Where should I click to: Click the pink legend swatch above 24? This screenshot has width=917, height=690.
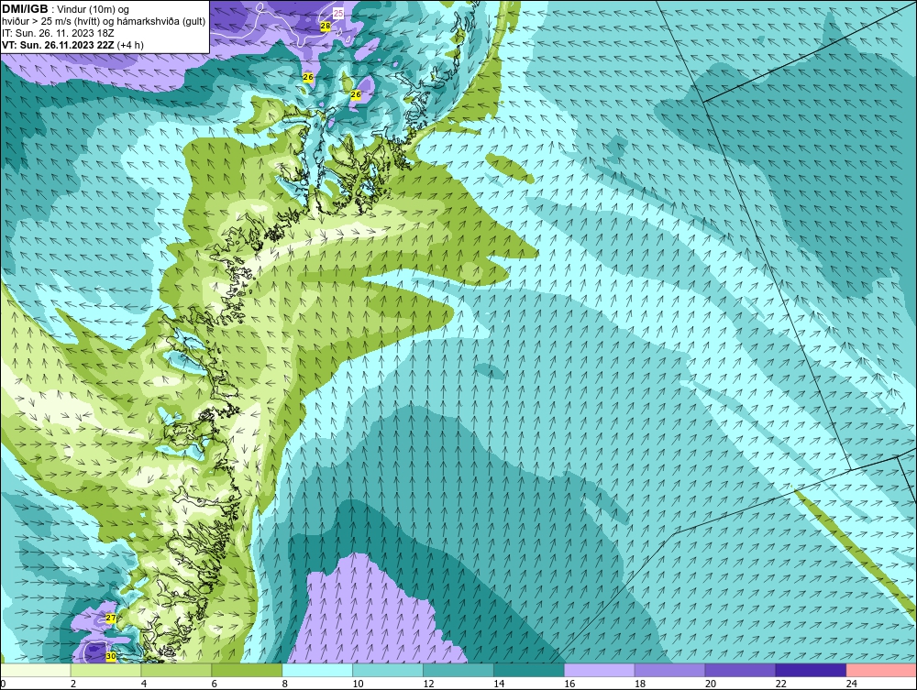(881, 670)
